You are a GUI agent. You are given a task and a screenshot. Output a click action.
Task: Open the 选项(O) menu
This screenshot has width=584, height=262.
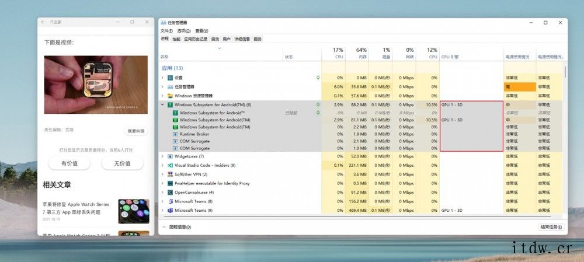tap(184, 31)
